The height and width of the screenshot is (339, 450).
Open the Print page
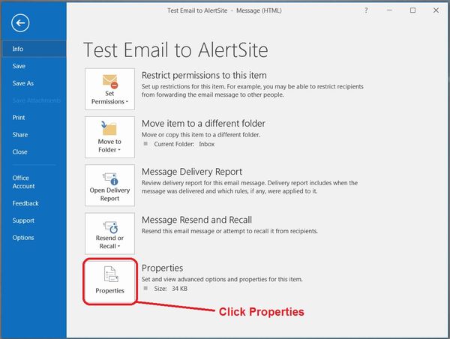point(34,118)
